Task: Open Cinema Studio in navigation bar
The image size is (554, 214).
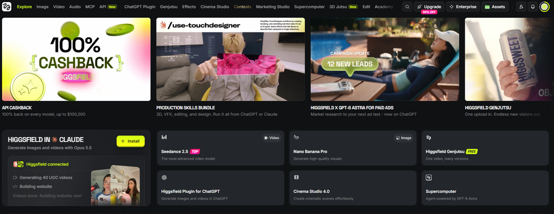Action: (x=215, y=6)
